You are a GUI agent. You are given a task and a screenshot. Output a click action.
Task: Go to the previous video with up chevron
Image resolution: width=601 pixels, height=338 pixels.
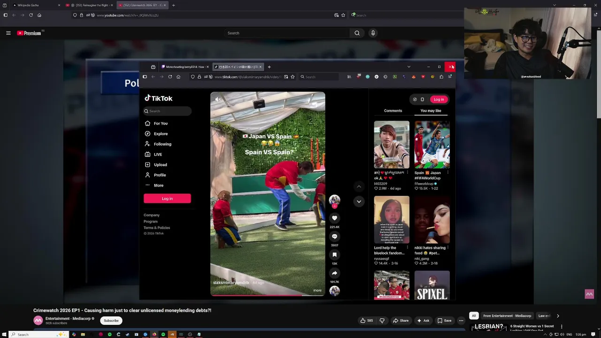pos(359,186)
